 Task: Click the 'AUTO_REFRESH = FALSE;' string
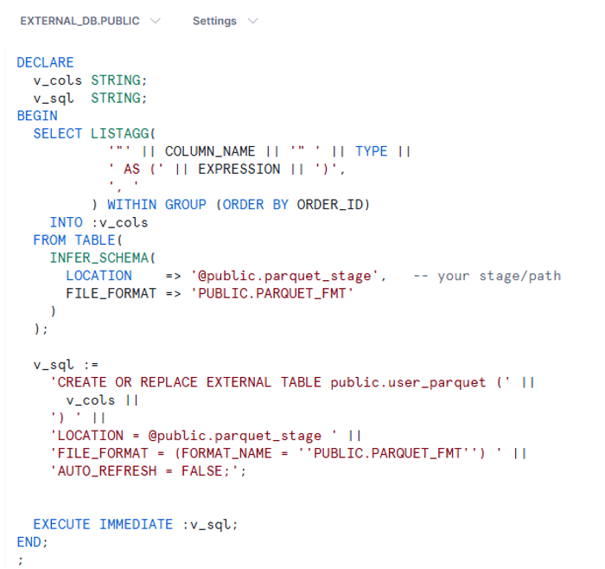click(149, 470)
